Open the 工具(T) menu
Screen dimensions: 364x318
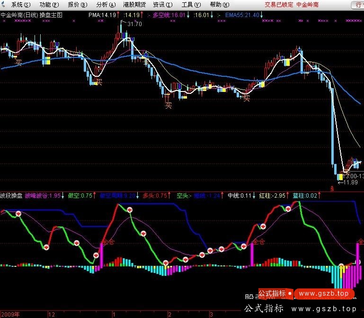coord(191,5)
